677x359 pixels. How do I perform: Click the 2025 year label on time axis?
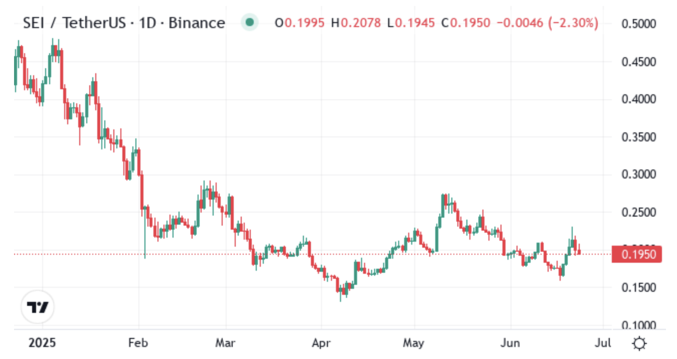[x=43, y=343]
